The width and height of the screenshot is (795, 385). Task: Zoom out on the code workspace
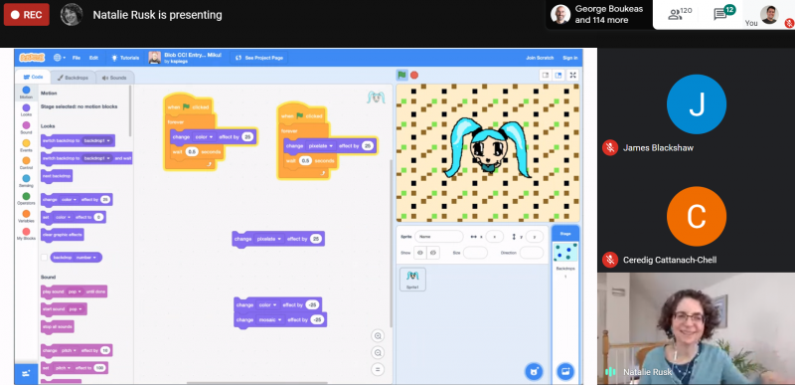pyautogui.click(x=378, y=352)
